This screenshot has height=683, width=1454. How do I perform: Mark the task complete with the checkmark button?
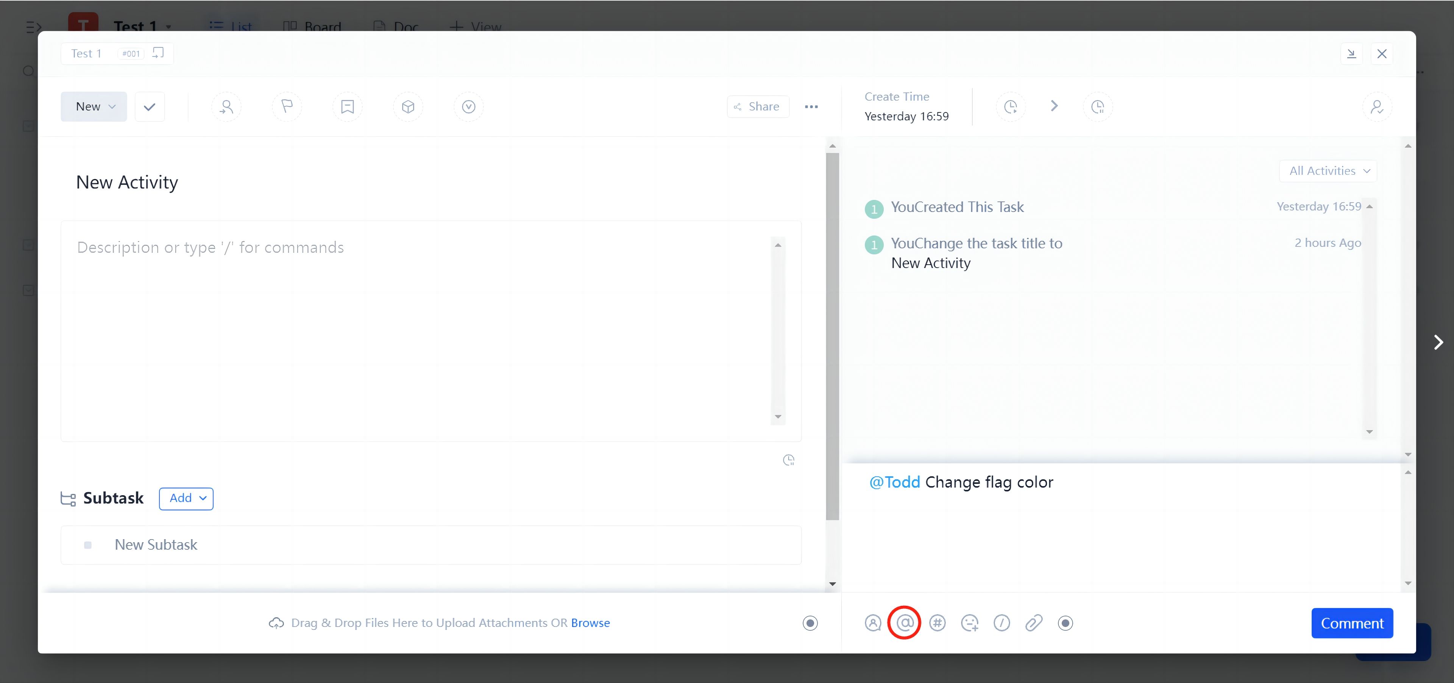click(x=150, y=107)
